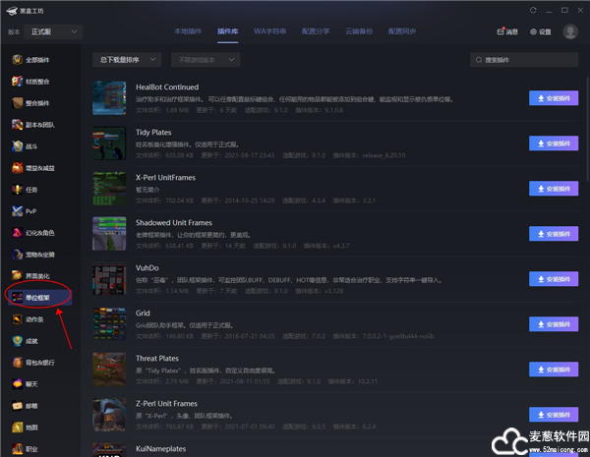Select the PvP category in sidebar
This screenshot has height=457, width=590.
click(x=25, y=211)
